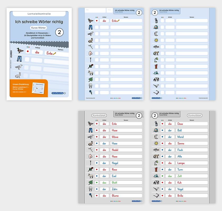Click the Kontrollblatt label on the right gray sheet

[195, 116]
